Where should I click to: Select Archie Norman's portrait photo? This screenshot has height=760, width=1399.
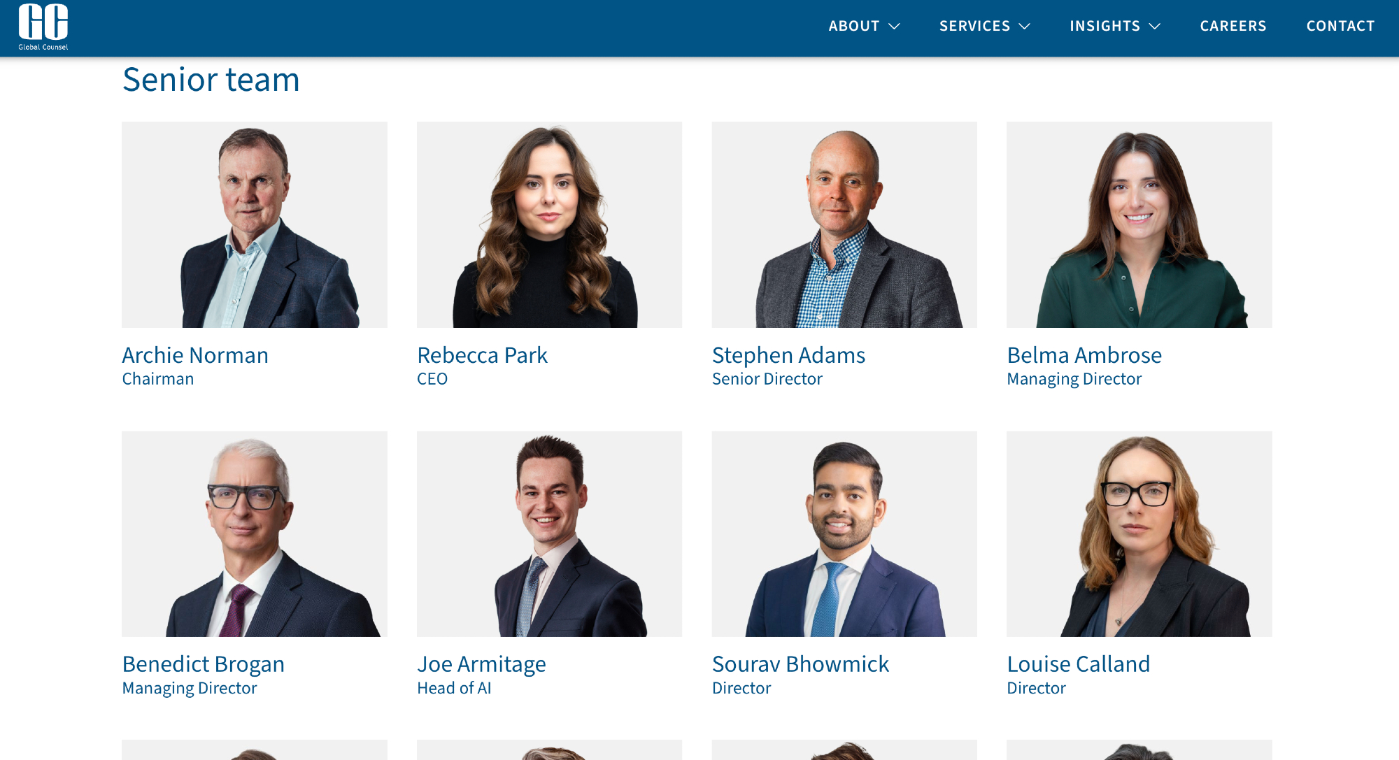pyautogui.click(x=255, y=224)
